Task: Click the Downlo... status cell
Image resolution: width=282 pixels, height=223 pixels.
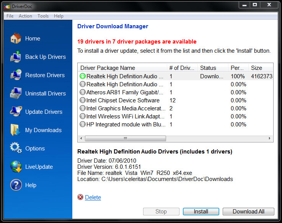Action: pos(212,76)
